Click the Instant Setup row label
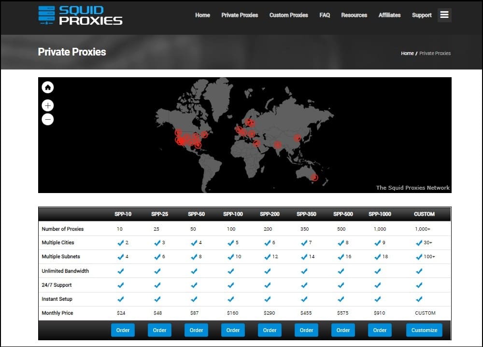 [57, 299]
